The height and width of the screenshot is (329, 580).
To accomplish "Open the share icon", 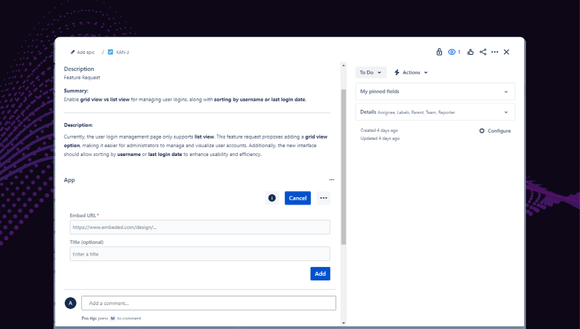I will pos(483,52).
